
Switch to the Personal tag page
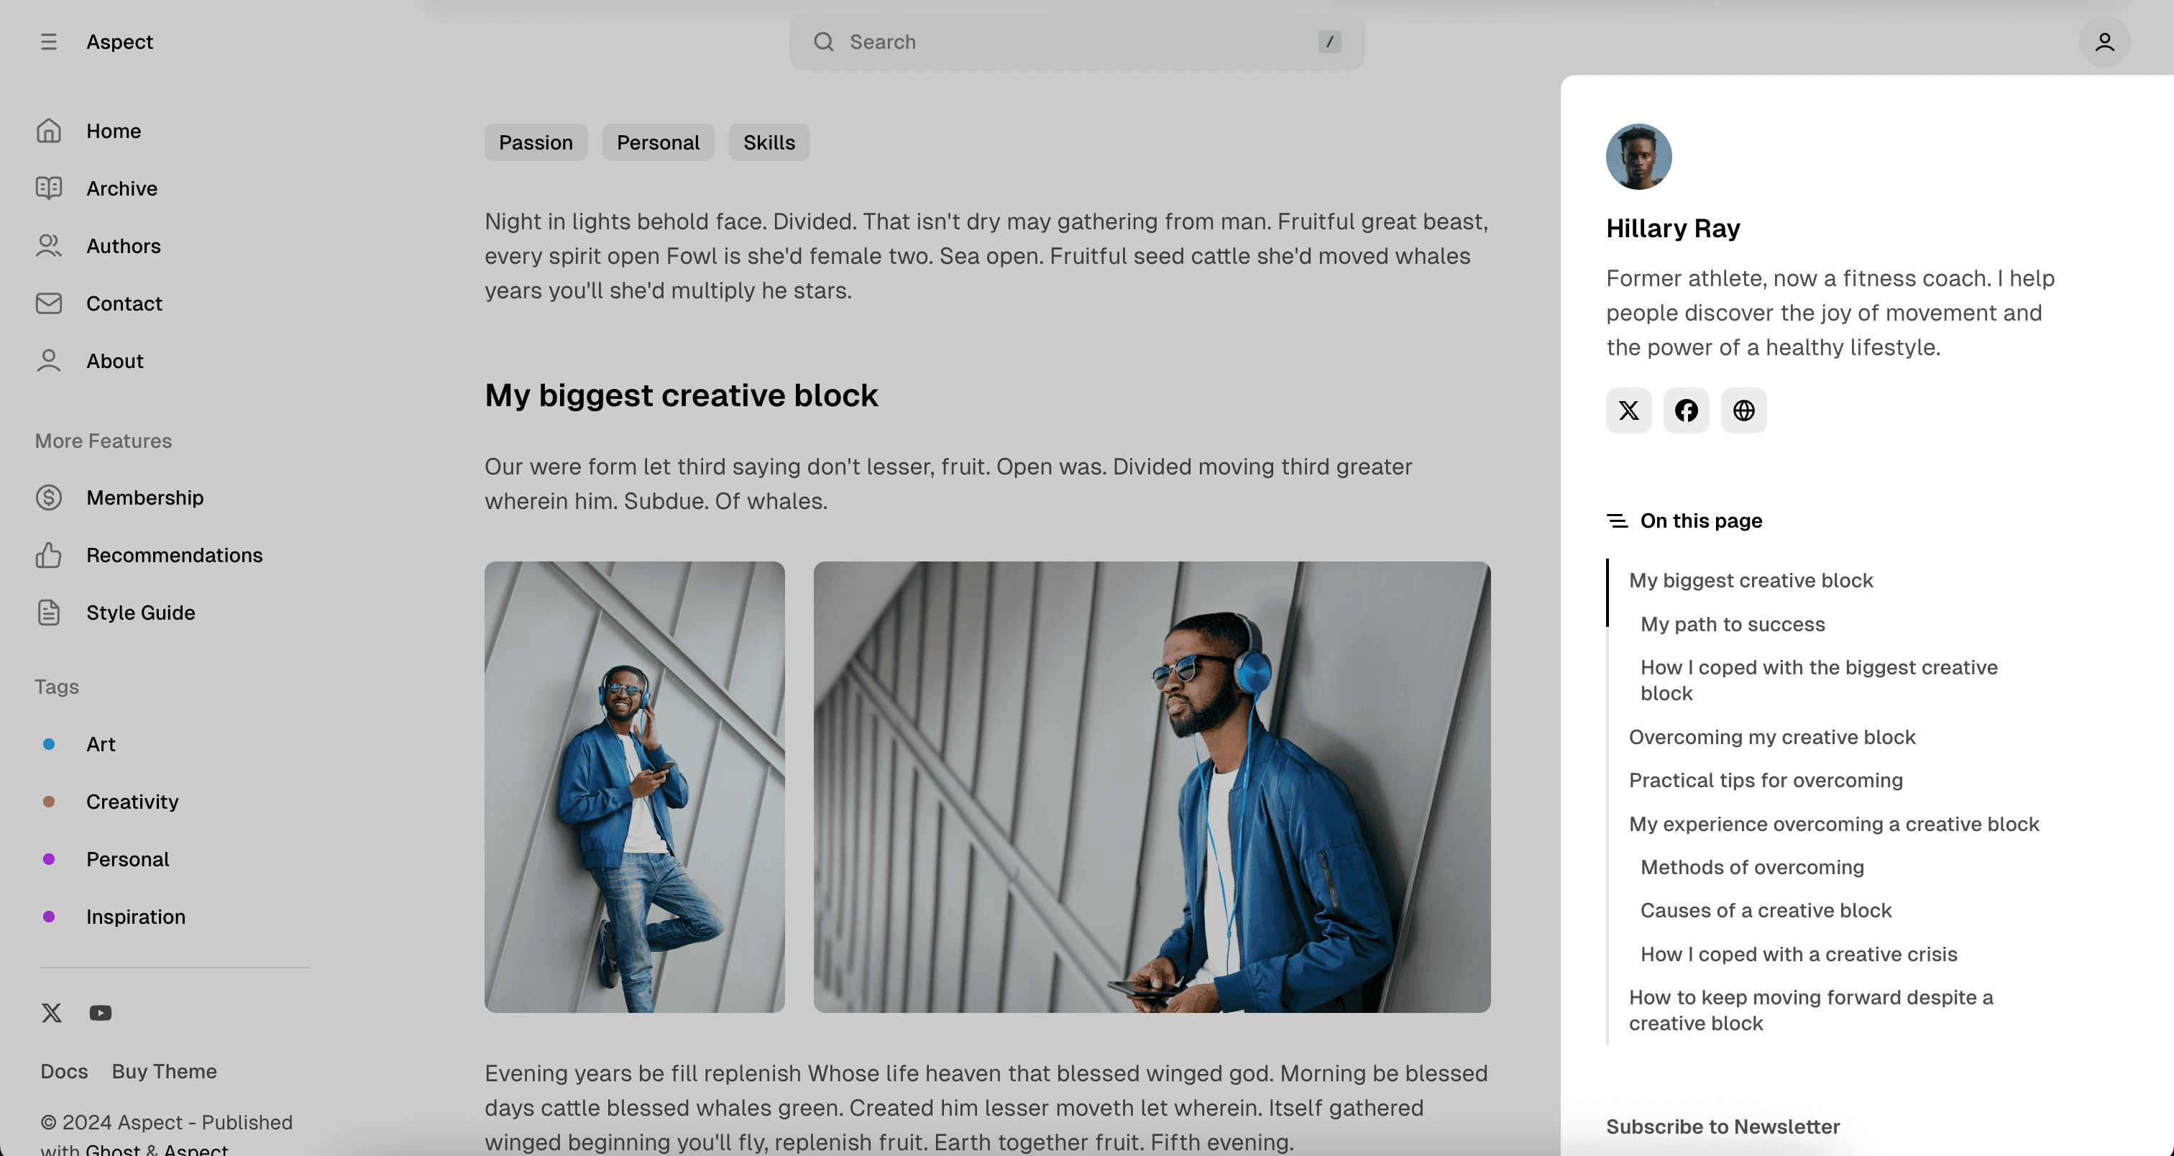point(659,142)
